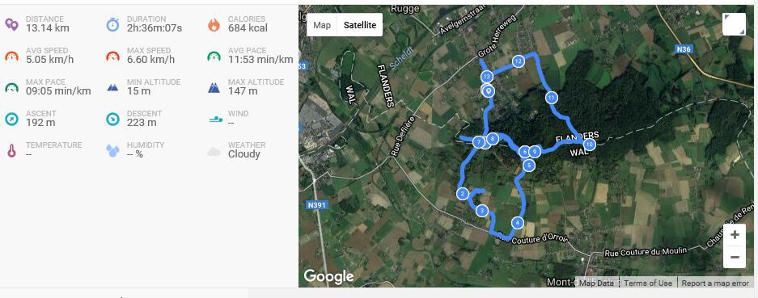Screen dimensions: 758x298
Task: Click kilometer marker 10 on route
Action: pyautogui.click(x=589, y=145)
